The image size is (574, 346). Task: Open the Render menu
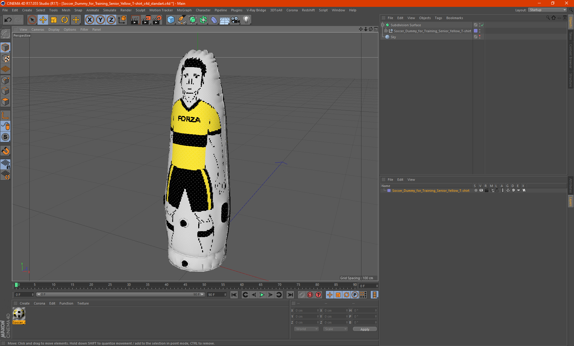tap(126, 10)
